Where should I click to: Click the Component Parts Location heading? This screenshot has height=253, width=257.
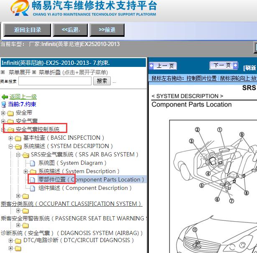[x=192, y=105]
